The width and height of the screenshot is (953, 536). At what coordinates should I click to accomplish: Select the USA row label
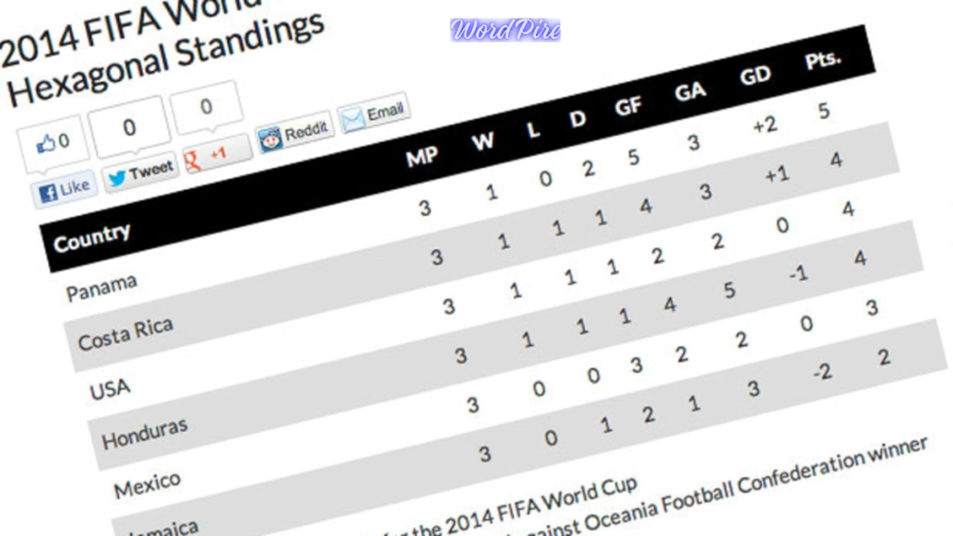[x=110, y=388]
